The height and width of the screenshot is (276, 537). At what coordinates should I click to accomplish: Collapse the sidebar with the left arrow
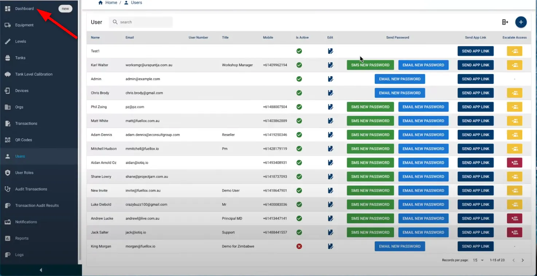(x=41, y=270)
